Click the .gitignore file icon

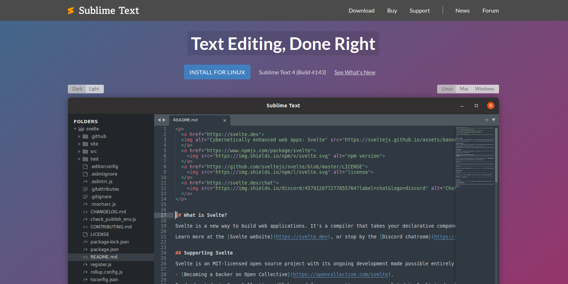(86, 197)
